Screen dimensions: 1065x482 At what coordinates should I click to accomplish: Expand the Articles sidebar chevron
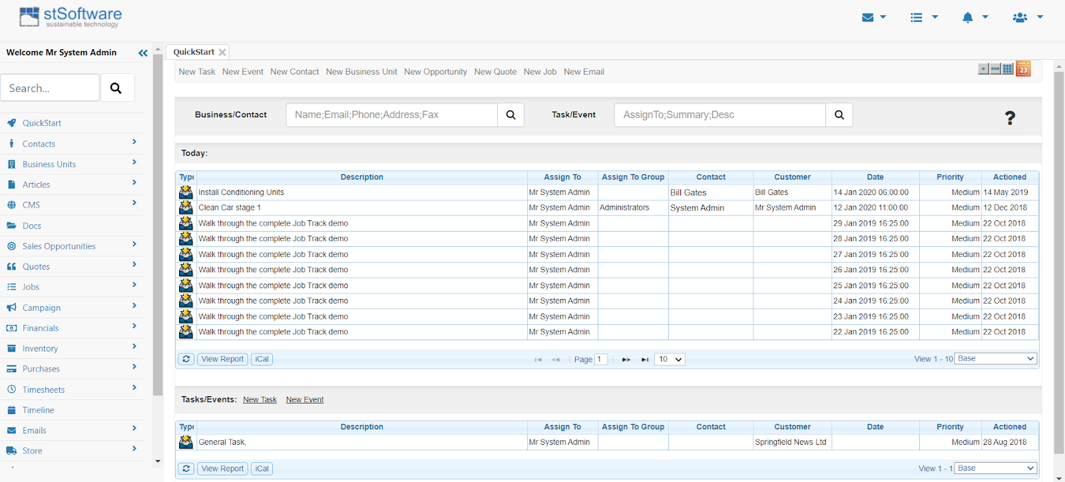[x=134, y=182]
